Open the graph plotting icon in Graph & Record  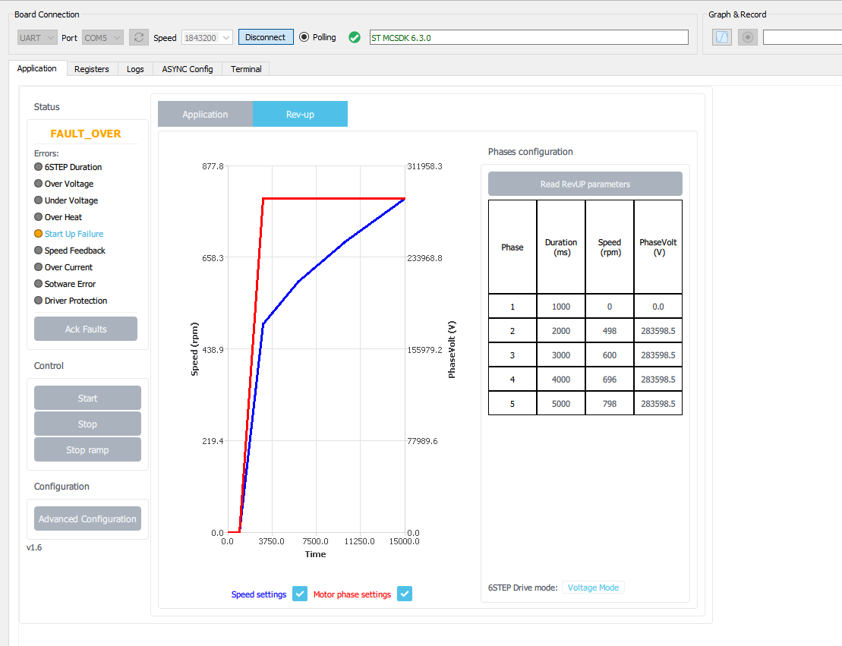[721, 36]
